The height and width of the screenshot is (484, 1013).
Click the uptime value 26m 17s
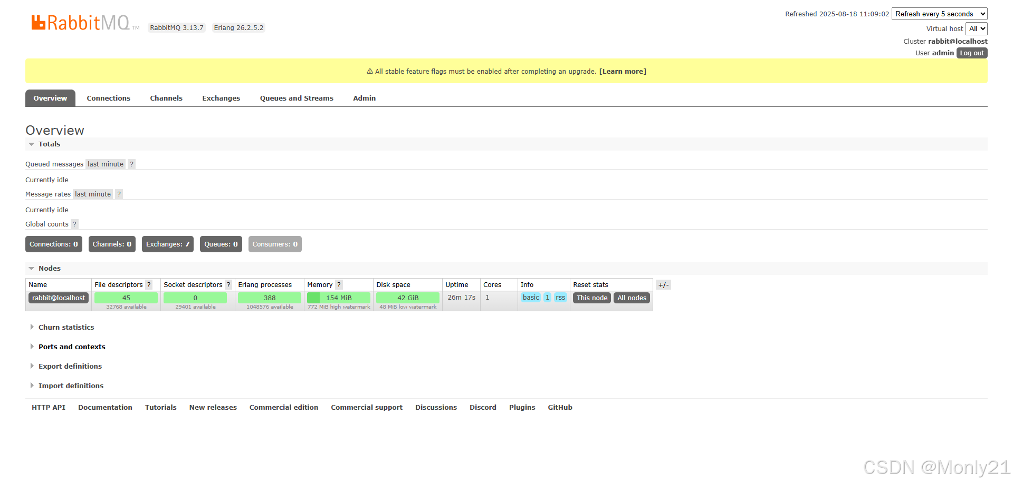[x=462, y=298]
